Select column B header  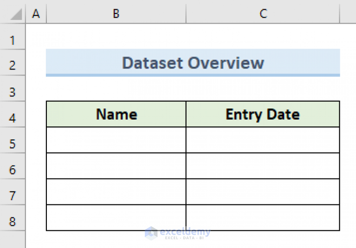coord(116,14)
